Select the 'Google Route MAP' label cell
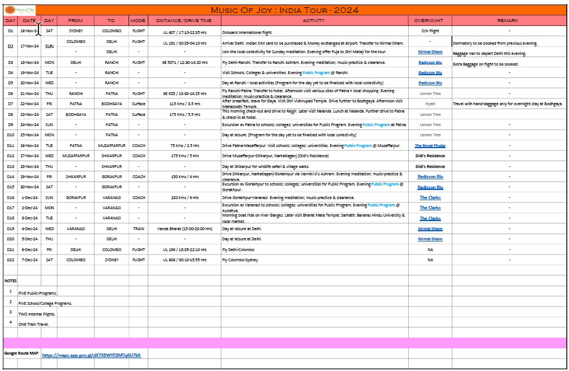Viewport: 569px width, 371px height. tap(22, 353)
